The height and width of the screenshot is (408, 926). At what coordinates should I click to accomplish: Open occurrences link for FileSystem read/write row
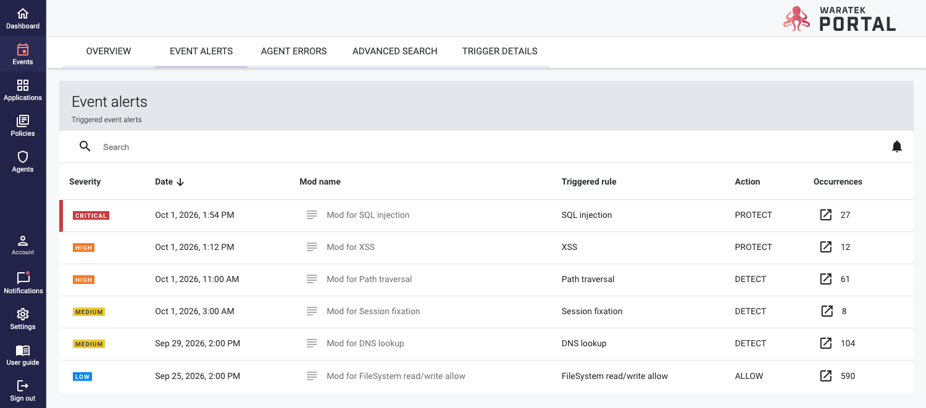pyautogui.click(x=825, y=376)
